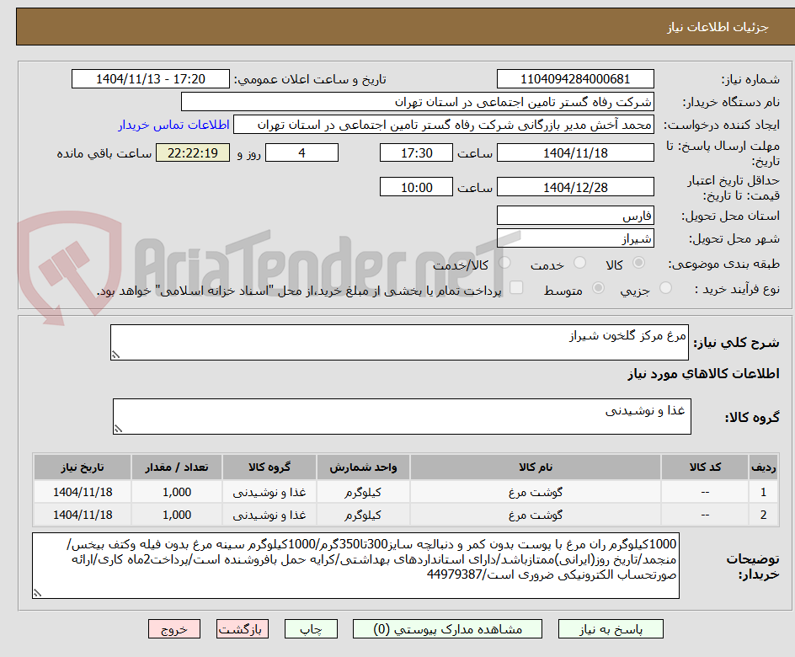Select the کالا radio button
Viewport: 795px width, 657px height.
tap(639, 263)
